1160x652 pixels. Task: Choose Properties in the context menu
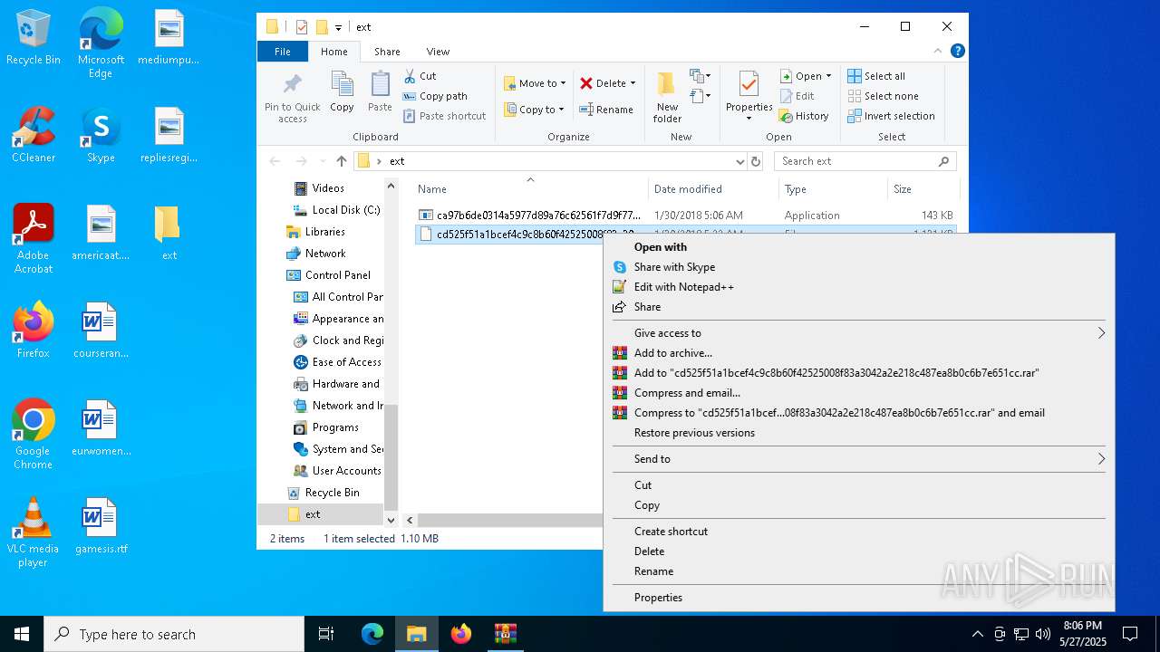pos(858,598)
